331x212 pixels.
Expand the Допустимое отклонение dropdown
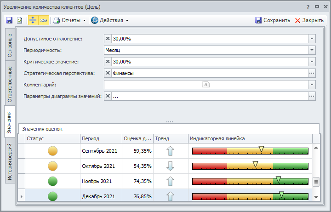click(312, 39)
